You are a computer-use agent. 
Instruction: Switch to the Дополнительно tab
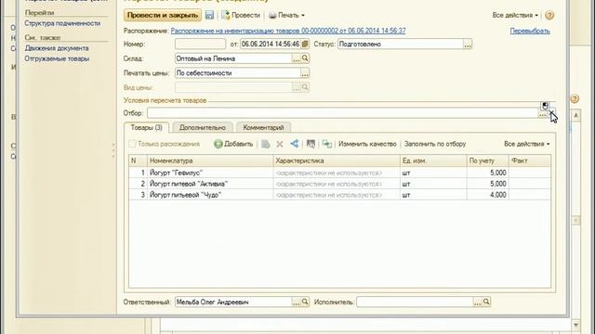pos(203,128)
